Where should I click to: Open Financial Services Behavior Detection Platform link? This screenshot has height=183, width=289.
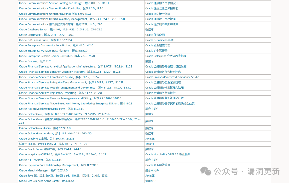[70, 72]
